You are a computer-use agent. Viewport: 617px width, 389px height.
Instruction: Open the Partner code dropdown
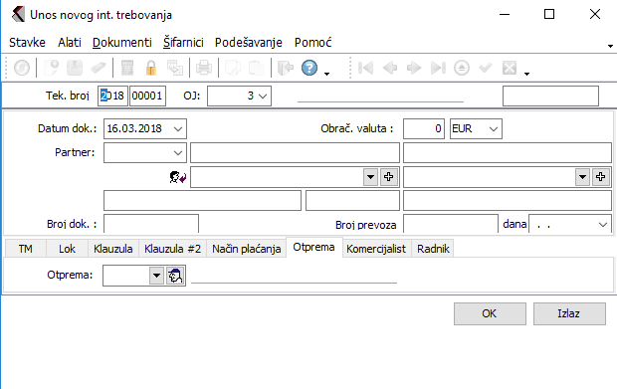(178, 152)
